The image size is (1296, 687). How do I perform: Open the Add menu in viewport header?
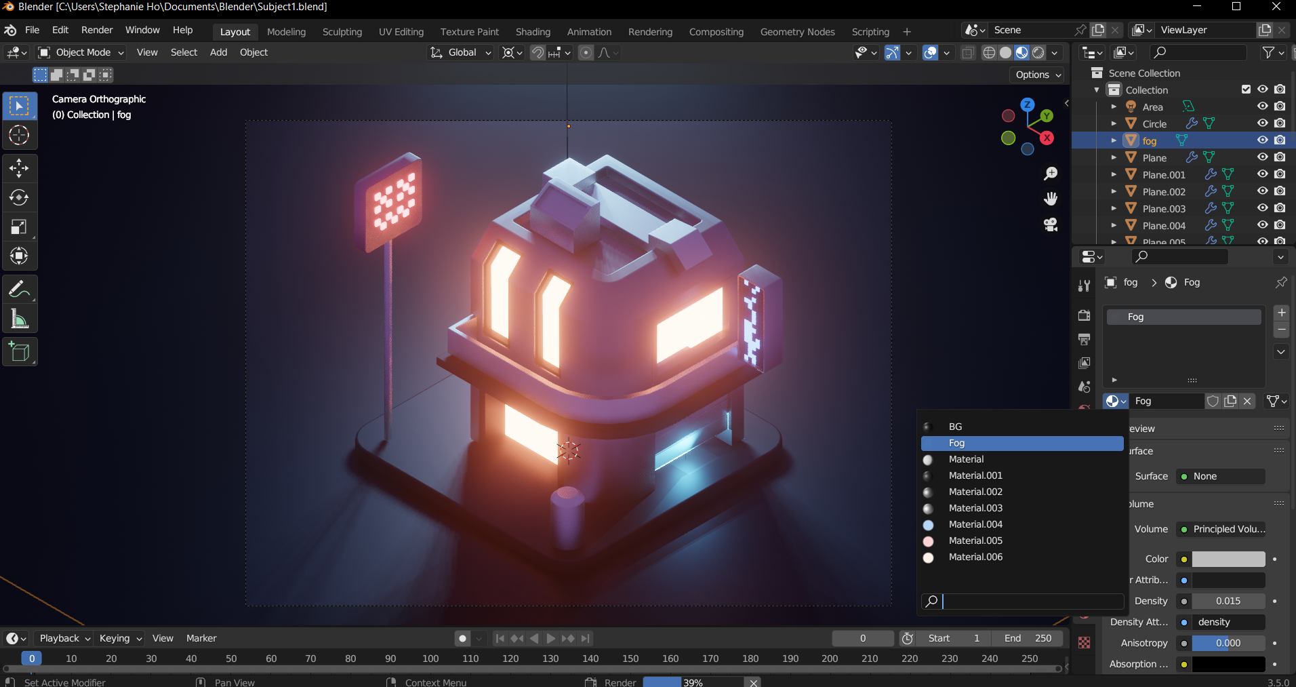[x=218, y=52]
